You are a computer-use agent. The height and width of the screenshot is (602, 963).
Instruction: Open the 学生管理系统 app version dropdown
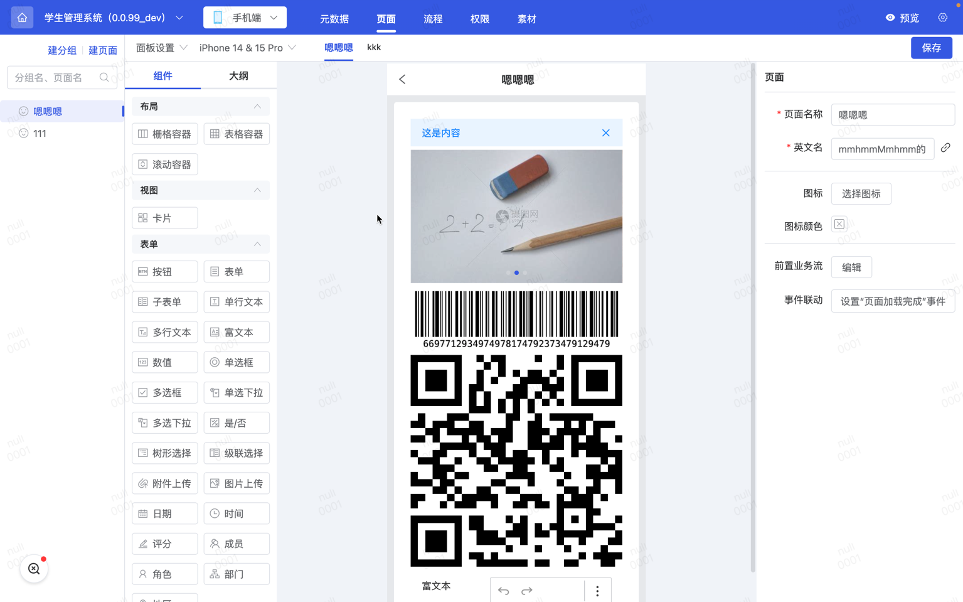coord(114,18)
